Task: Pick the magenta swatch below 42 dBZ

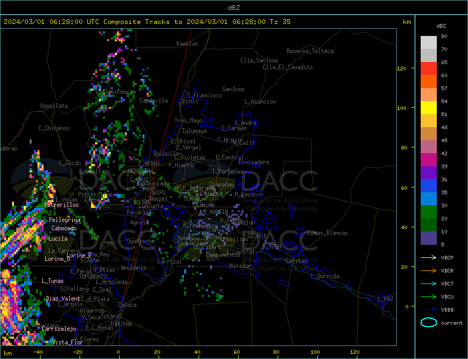Action: 428,160
